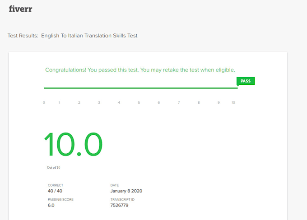Click the 40 / 40 correct value

pos(55,191)
